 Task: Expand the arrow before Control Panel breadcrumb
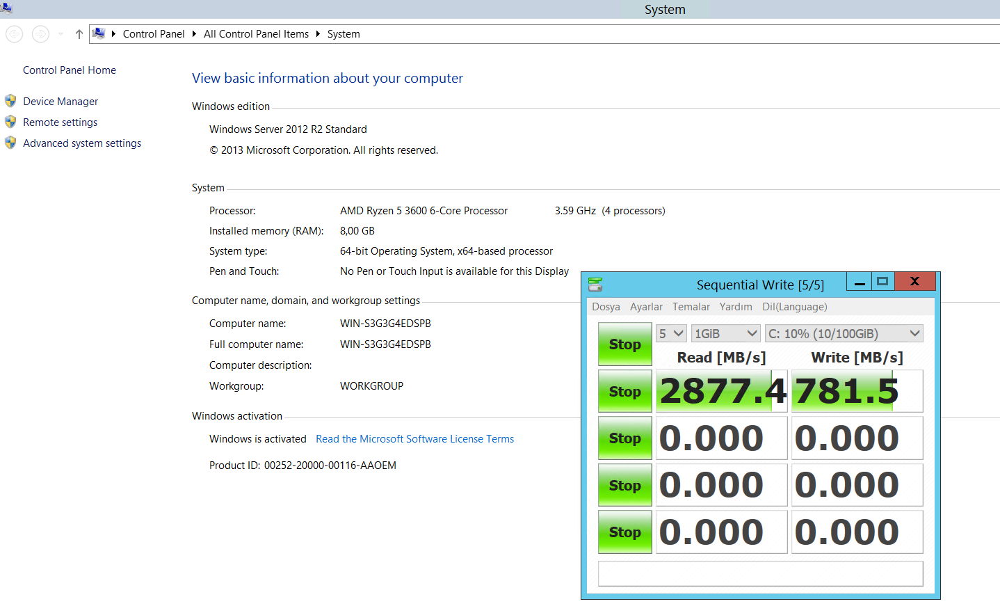[113, 33]
